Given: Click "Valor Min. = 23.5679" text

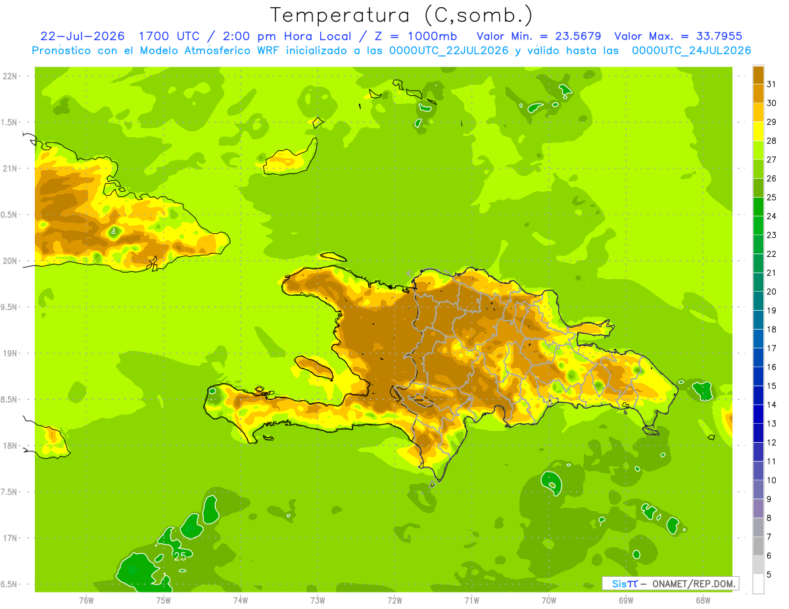Looking at the screenshot, I should point(538,36).
